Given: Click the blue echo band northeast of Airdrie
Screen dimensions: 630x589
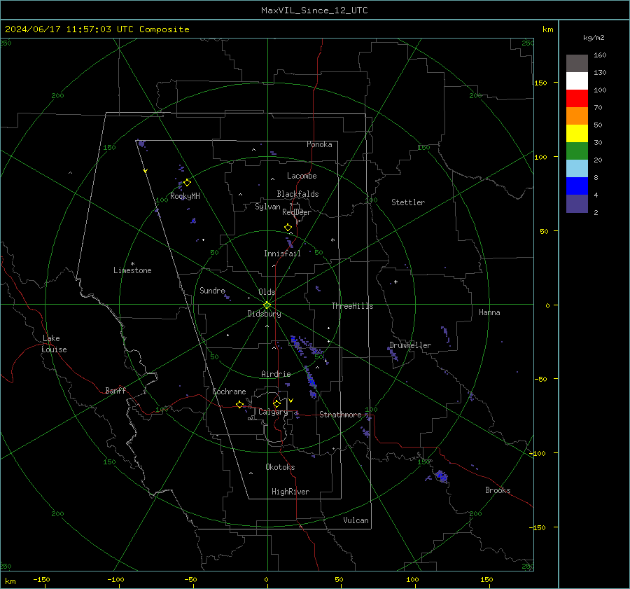Looking at the screenshot, I should click(311, 381).
